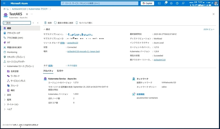Click the ストレージ icon
220x129 pixels.
tap(8, 85)
